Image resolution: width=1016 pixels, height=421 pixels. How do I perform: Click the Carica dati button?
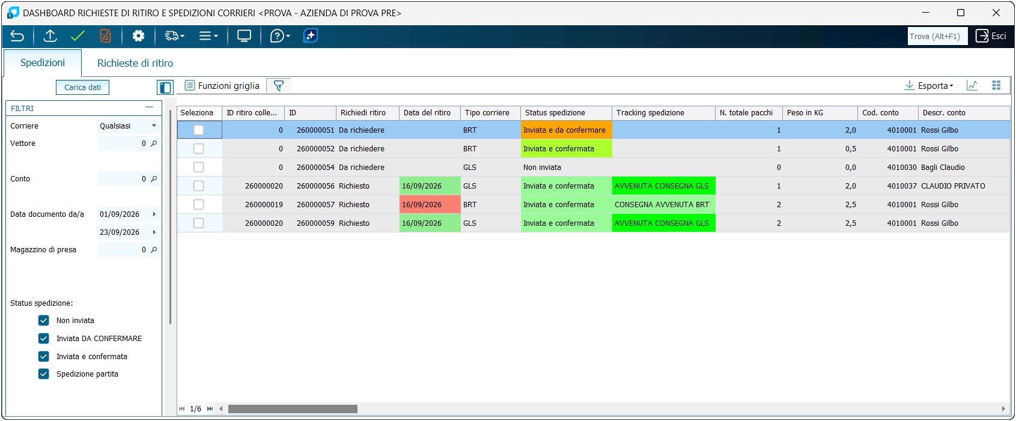pos(83,88)
